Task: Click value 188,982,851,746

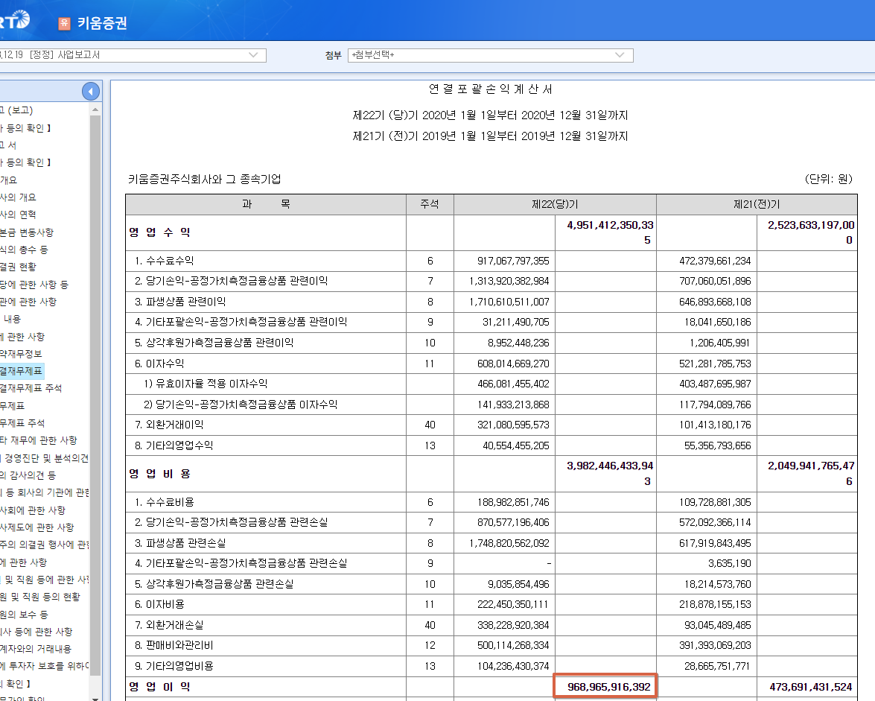Action: click(x=513, y=502)
